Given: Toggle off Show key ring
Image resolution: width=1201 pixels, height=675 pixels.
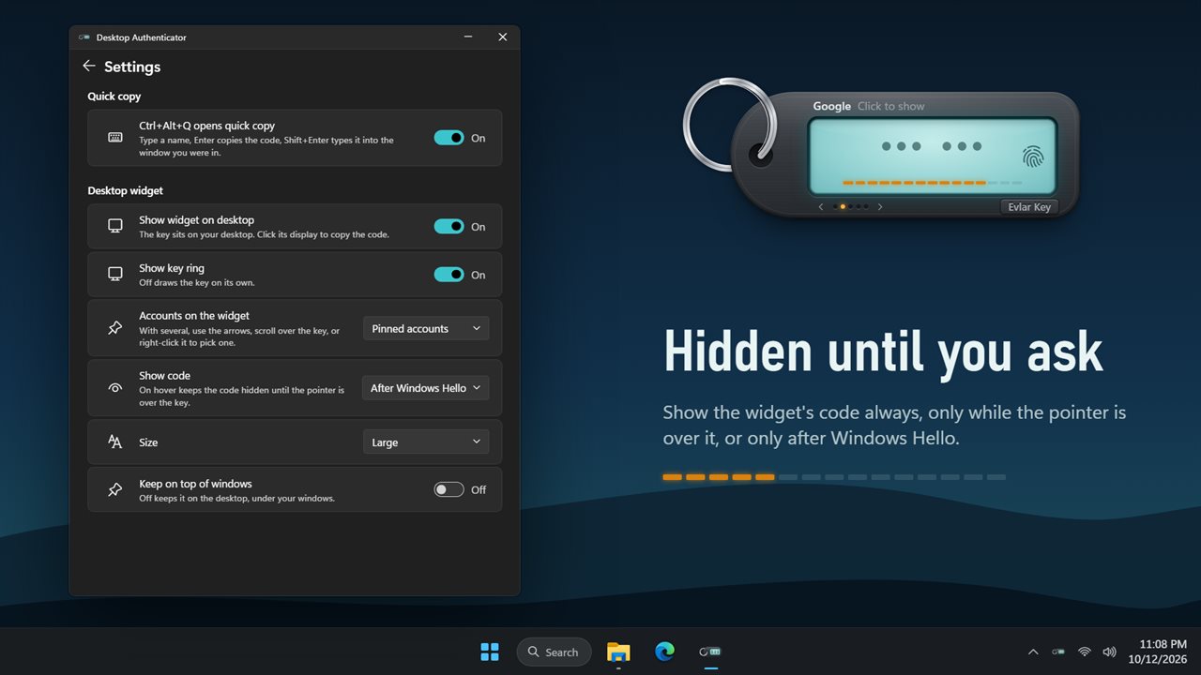Looking at the screenshot, I should pyautogui.click(x=449, y=275).
